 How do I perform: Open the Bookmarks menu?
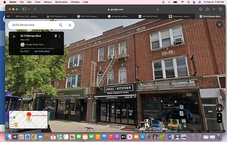pyautogui.click(x=61, y=2)
